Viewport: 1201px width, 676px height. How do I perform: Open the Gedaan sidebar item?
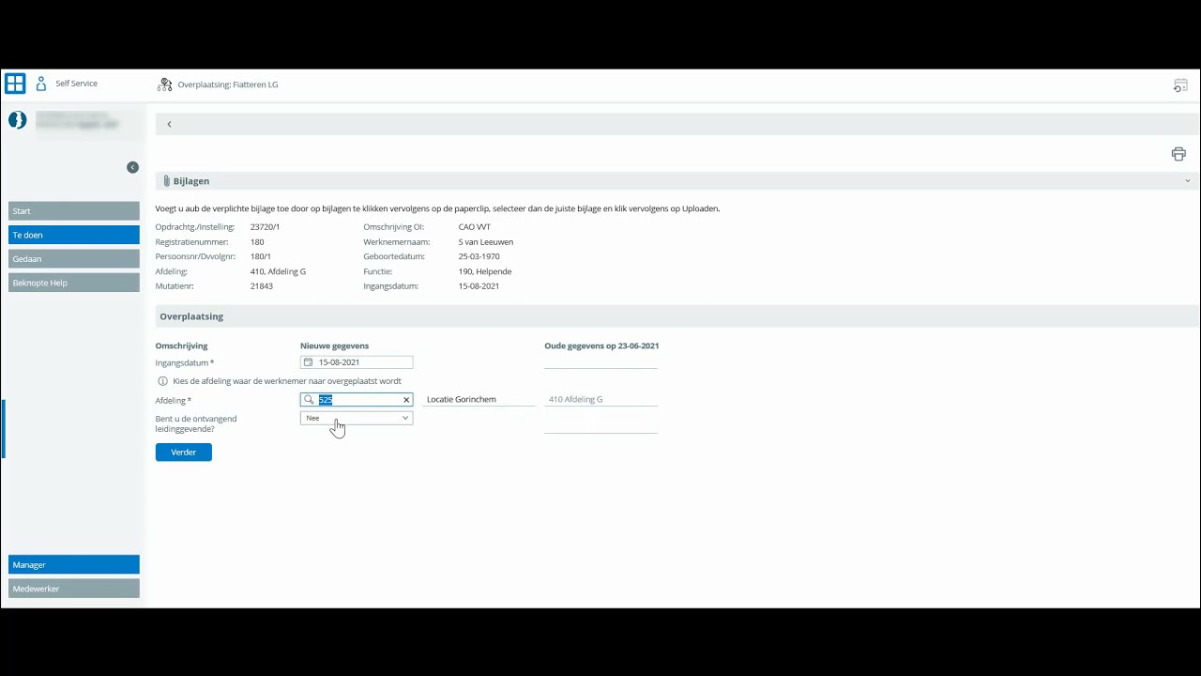click(74, 258)
